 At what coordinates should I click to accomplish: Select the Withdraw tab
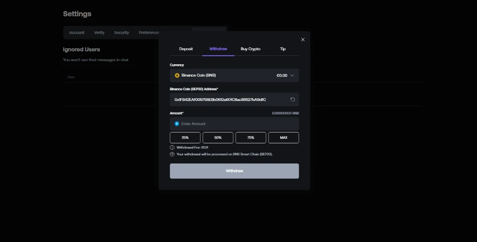218,49
